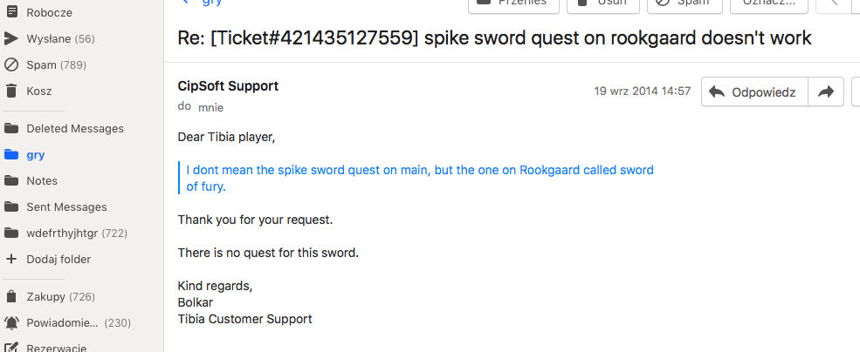Viewport: 860px width, 352px height.
Task: Open the Oznacz dropdown
Action: pos(769,4)
